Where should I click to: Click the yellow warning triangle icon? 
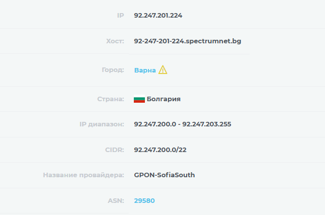tap(162, 69)
